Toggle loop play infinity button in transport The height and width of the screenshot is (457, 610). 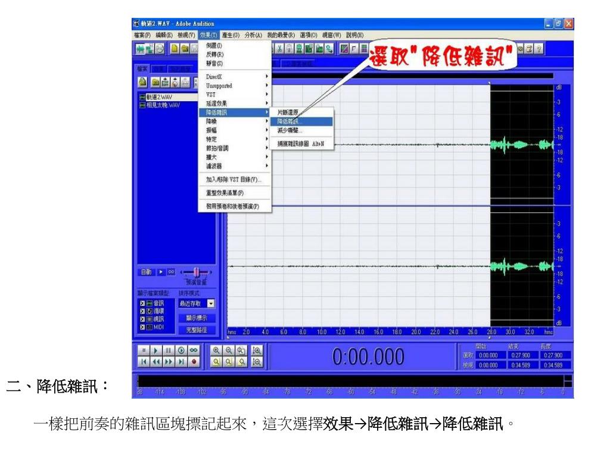[x=194, y=350]
